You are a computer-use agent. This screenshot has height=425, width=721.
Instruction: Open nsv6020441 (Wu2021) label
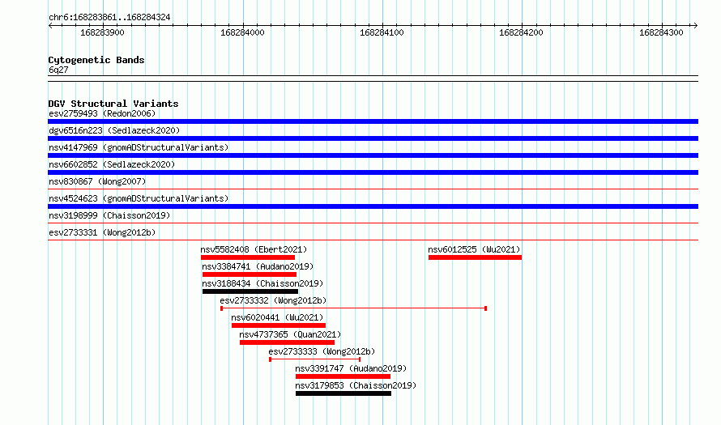(277, 317)
